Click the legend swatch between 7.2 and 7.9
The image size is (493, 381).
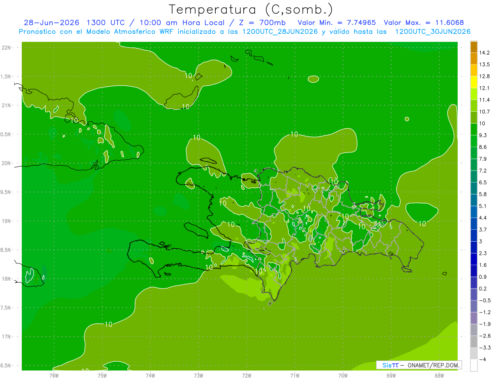pos(474,165)
